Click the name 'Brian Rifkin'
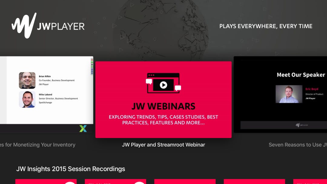 point(45,76)
